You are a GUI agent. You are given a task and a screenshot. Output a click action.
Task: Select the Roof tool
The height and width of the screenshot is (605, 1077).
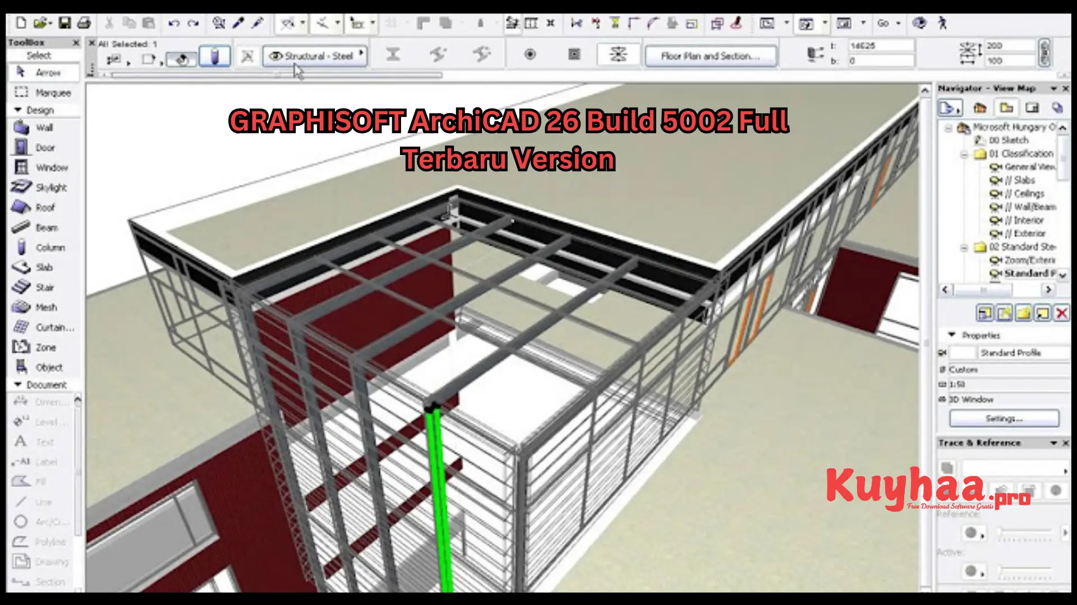[44, 208]
